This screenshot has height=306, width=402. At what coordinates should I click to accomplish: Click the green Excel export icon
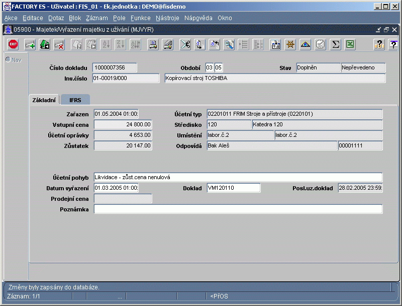click(350, 44)
